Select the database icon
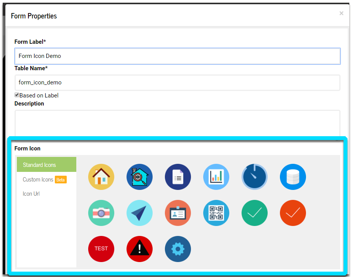 click(293, 177)
